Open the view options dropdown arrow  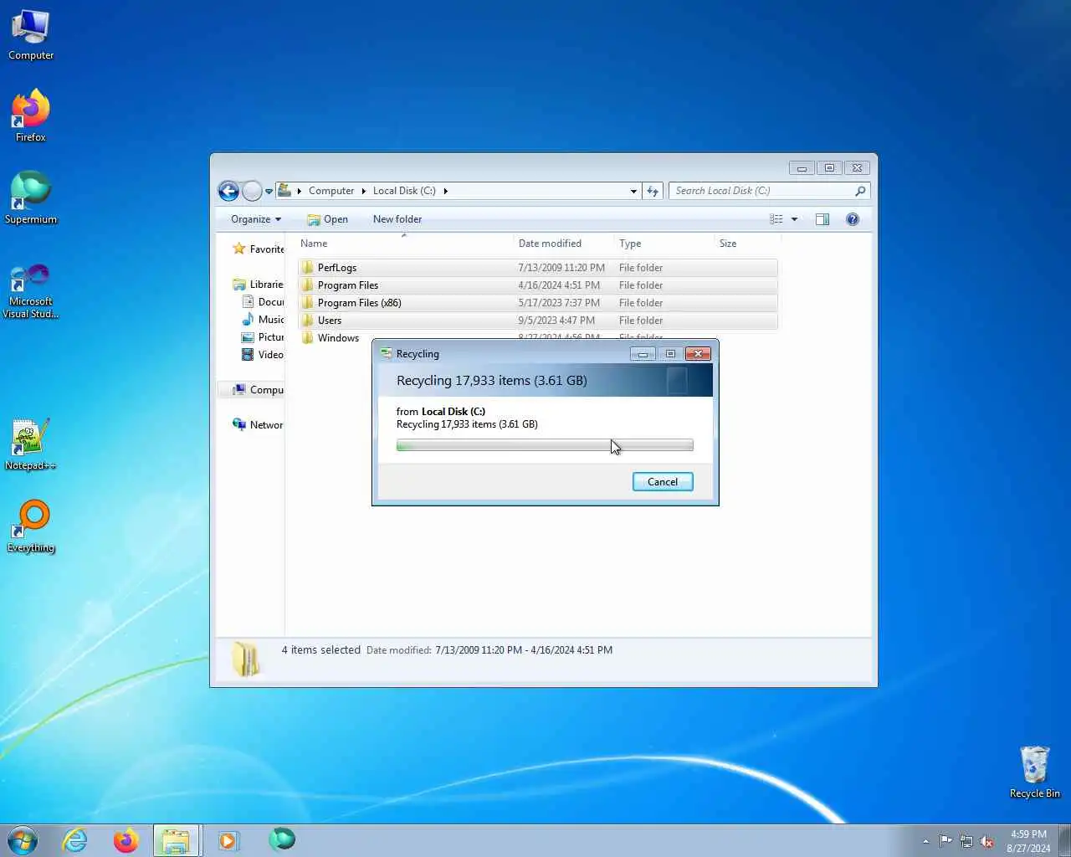click(794, 219)
